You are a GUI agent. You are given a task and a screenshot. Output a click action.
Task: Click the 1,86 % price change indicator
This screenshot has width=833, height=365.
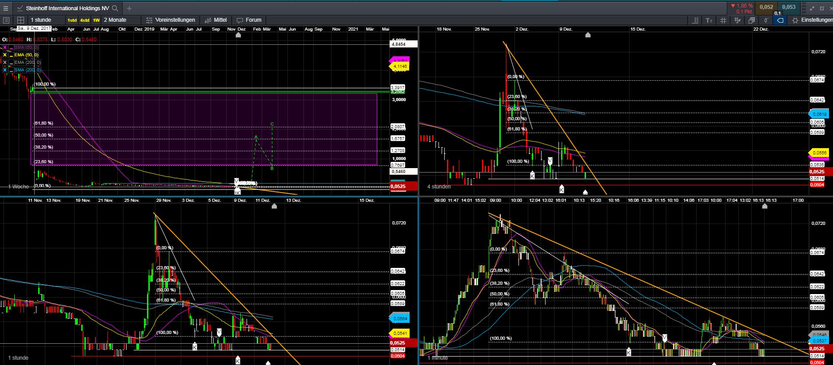[x=741, y=6]
